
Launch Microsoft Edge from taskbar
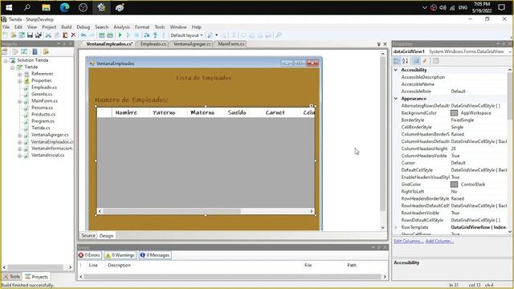pos(64,7)
